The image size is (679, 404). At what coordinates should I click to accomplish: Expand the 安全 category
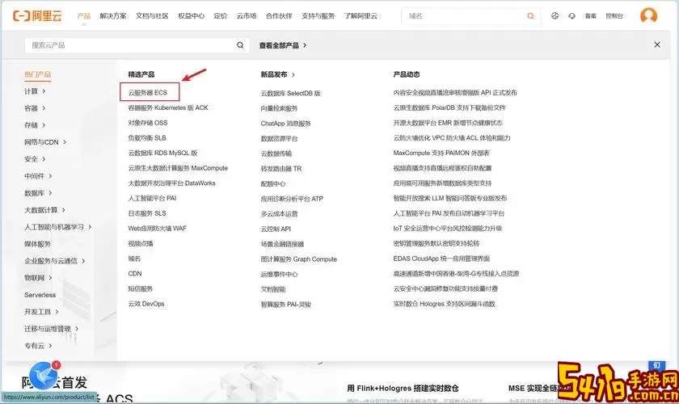point(35,159)
